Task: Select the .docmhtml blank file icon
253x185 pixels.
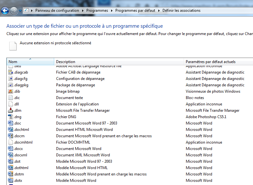Action: 11,142
